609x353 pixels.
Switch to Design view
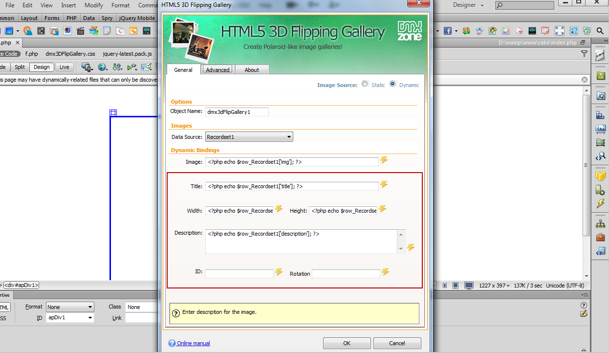42,67
